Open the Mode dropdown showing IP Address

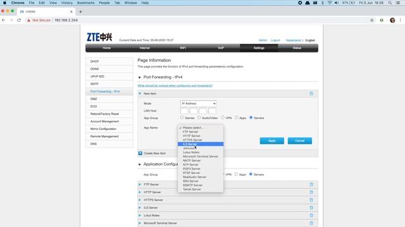pyautogui.click(x=198, y=103)
